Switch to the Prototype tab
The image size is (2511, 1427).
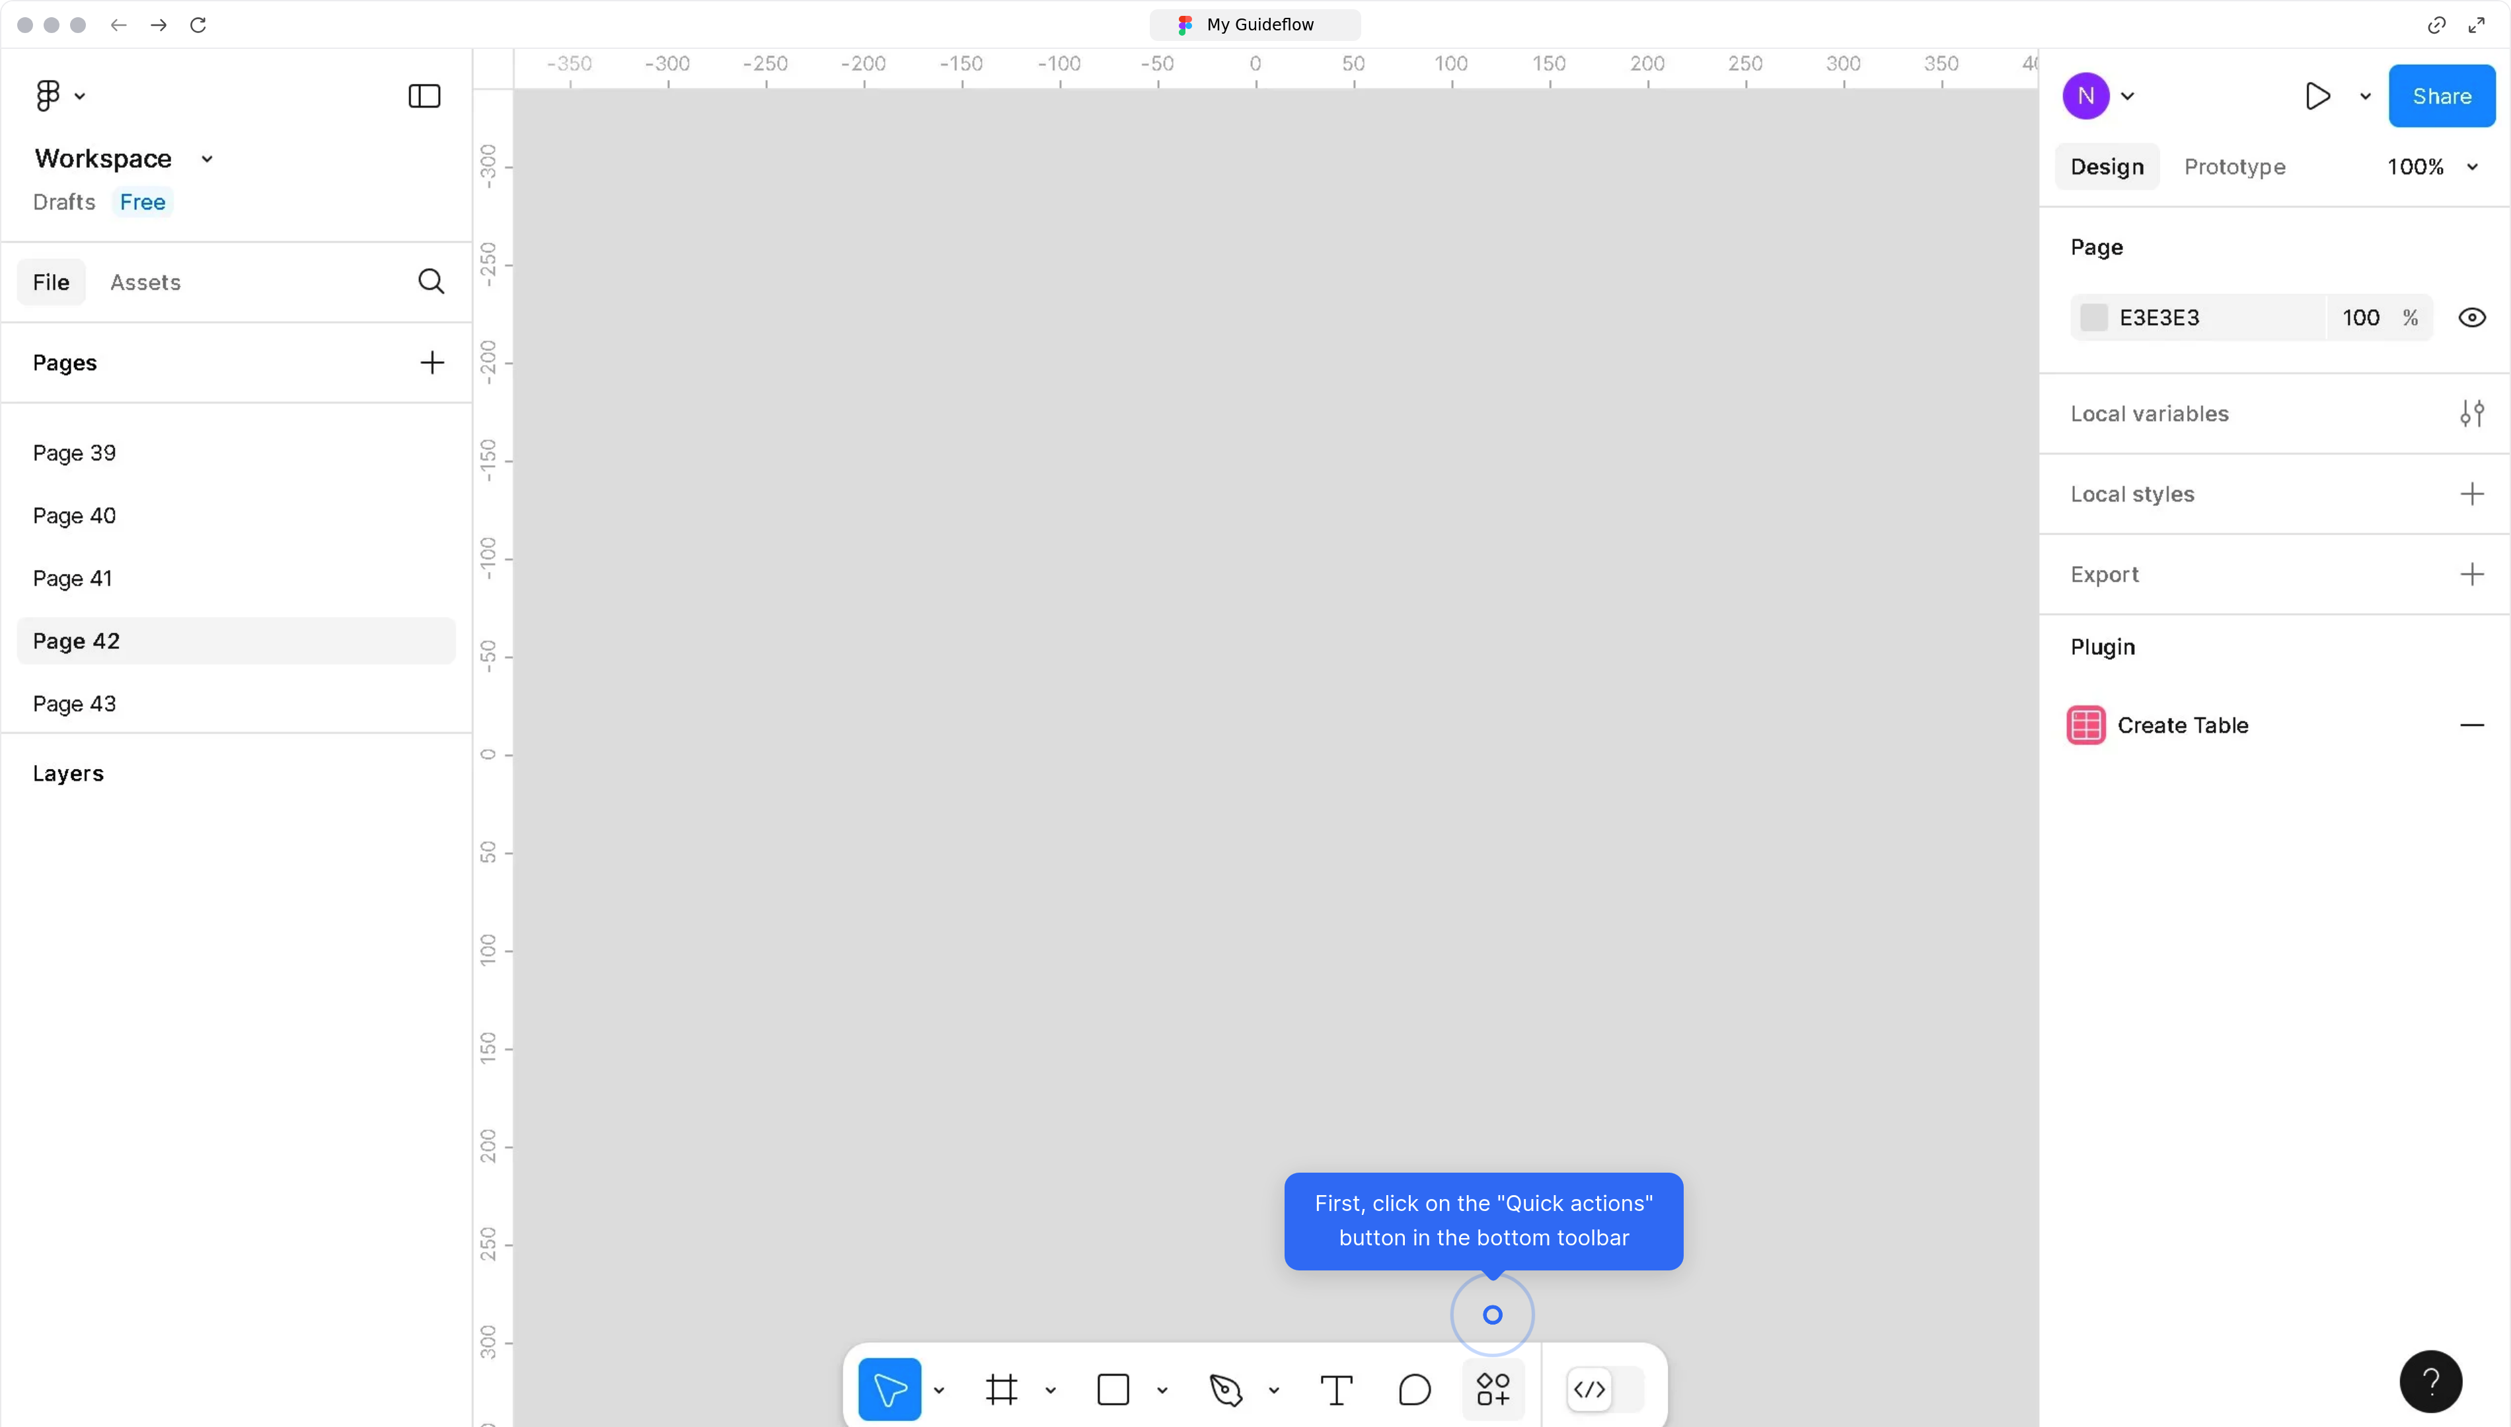[x=2235, y=166]
